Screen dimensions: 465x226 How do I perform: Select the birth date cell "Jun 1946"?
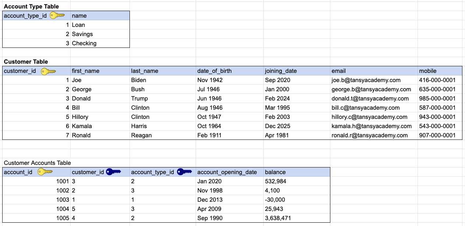[x=230, y=98]
